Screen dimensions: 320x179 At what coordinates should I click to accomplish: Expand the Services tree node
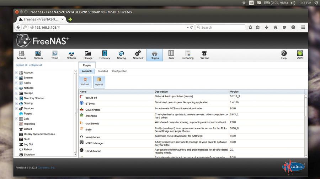click(x=17, y=108)
